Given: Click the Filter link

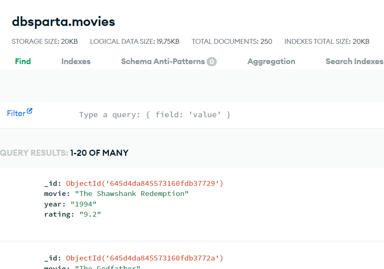Looking at the screenshot, I should point(17,113).
